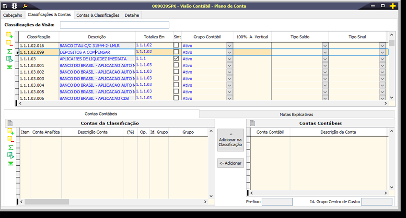
Task: Toggle the Sint checkbox for classification 1.1.1.03
Action: 176,58
